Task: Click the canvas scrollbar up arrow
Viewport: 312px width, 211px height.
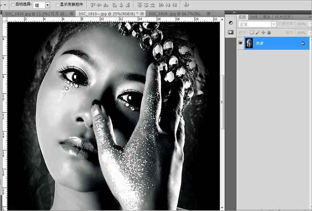Action: tap(222, 20)
